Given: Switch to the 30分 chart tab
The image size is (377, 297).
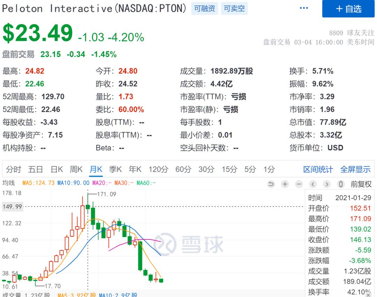Looking at the screenshot, I should pos(206,169).
